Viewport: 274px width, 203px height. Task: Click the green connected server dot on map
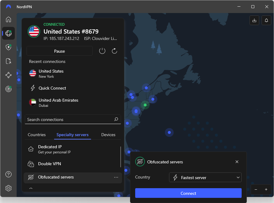tap(145, 105)
